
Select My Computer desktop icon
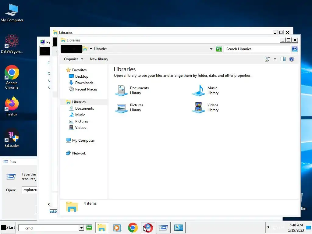(x=12, y=13)
